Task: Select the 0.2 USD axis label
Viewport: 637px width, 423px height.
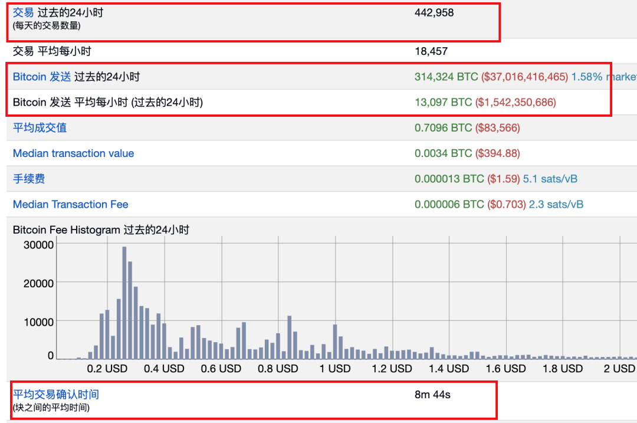Action: pyautogui.click(x=107, y=369)
